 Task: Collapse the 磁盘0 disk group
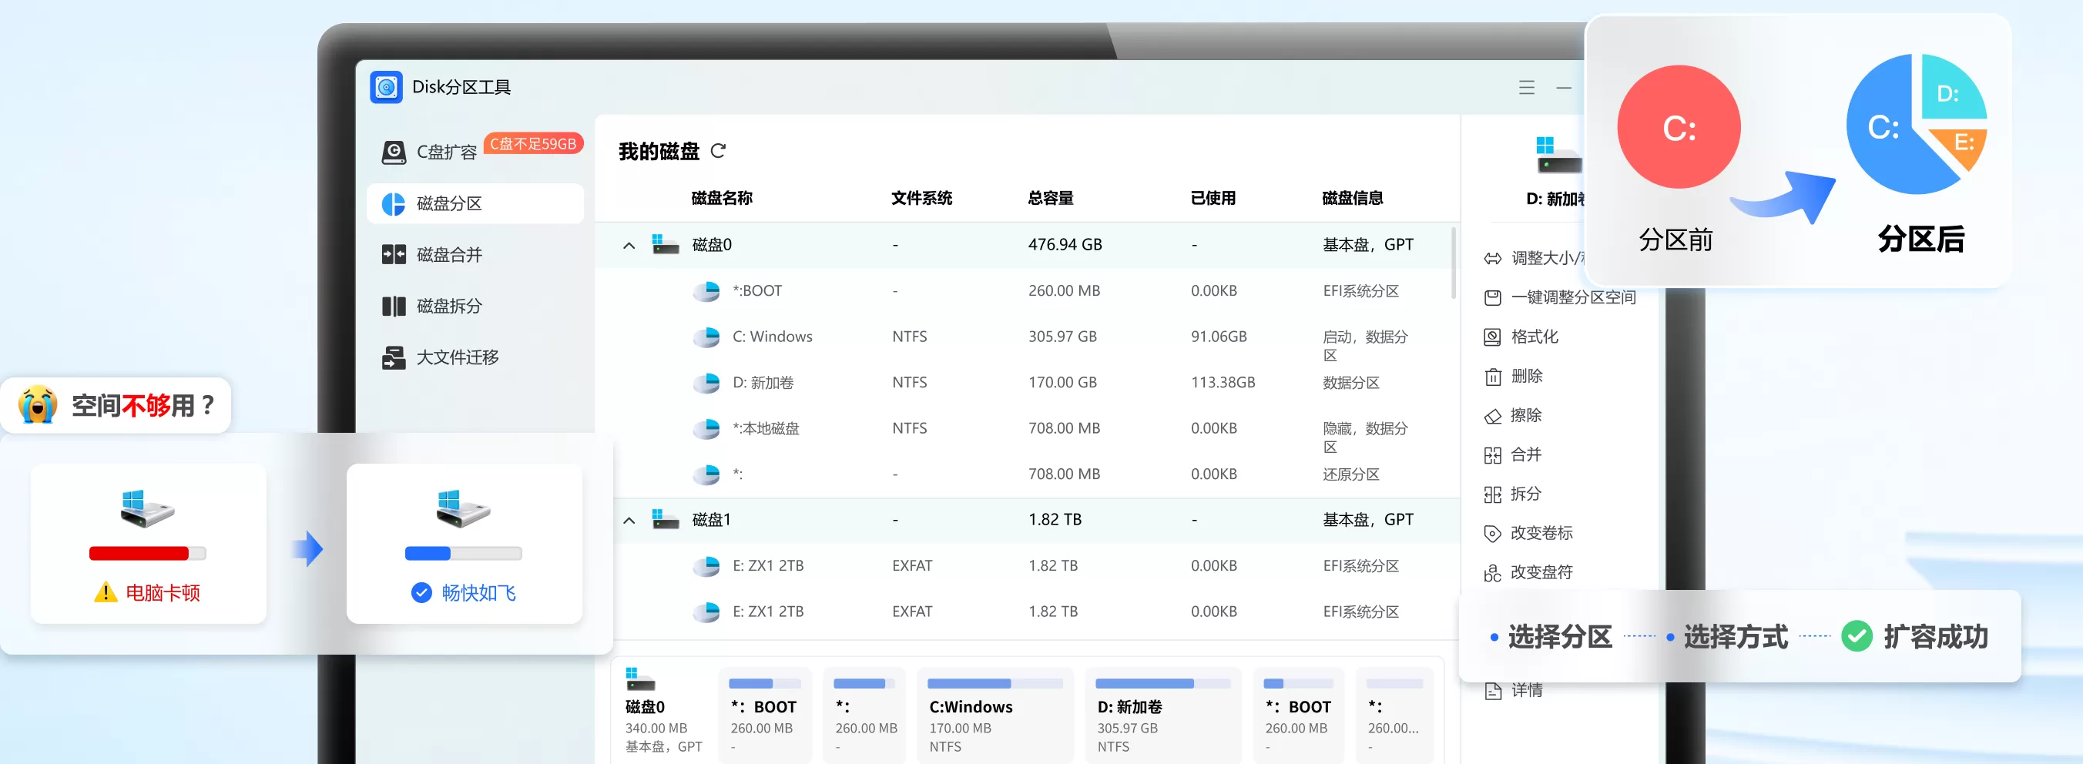629,245
